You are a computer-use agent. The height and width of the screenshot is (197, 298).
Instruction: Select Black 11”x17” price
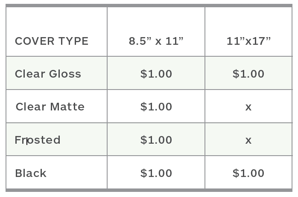[x=248, y=173]
